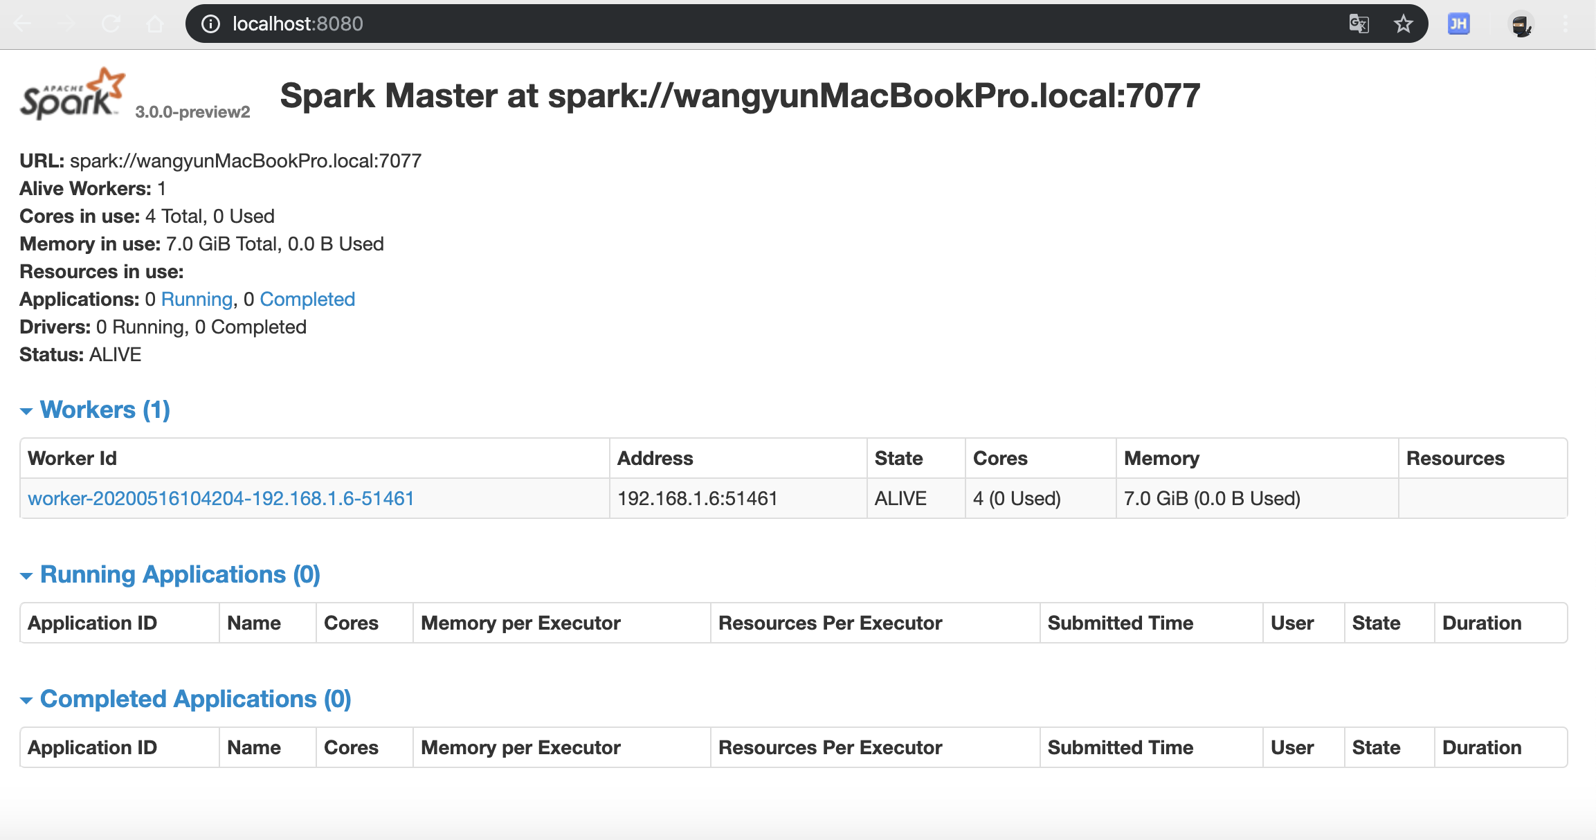Click the browser back navigation icon
This screenshot has height=840, width=1596.
tap(23, 23)
